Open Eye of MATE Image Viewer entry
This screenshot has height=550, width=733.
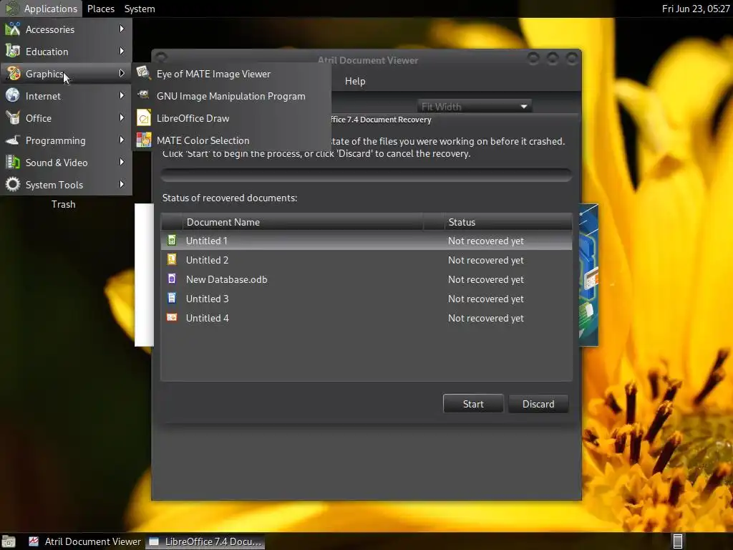pos(231,74)
